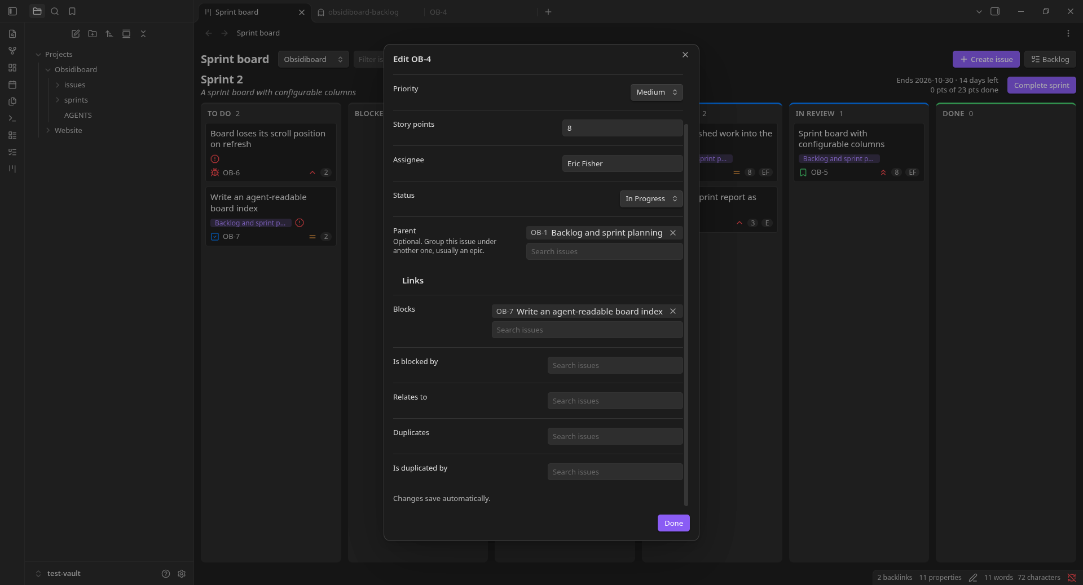Open the templates ribbon icon
Image resolution: width=1083 pixels, height=585 pixels.
(x=12, y=101)
